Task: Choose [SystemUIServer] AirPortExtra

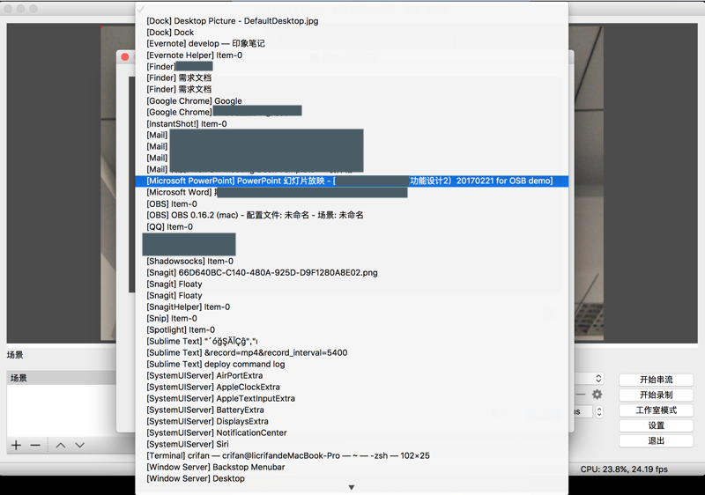Action: [x=352, y=375]
